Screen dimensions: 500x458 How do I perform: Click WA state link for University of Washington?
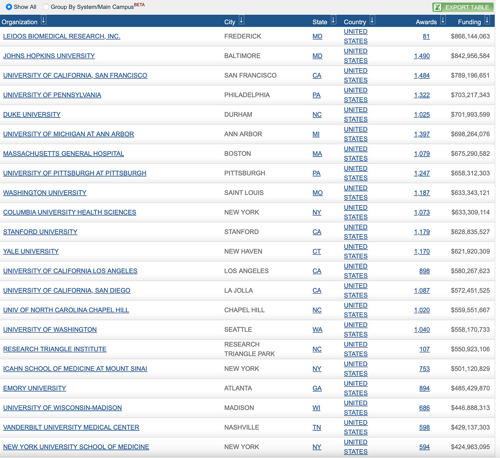point(317,330)
